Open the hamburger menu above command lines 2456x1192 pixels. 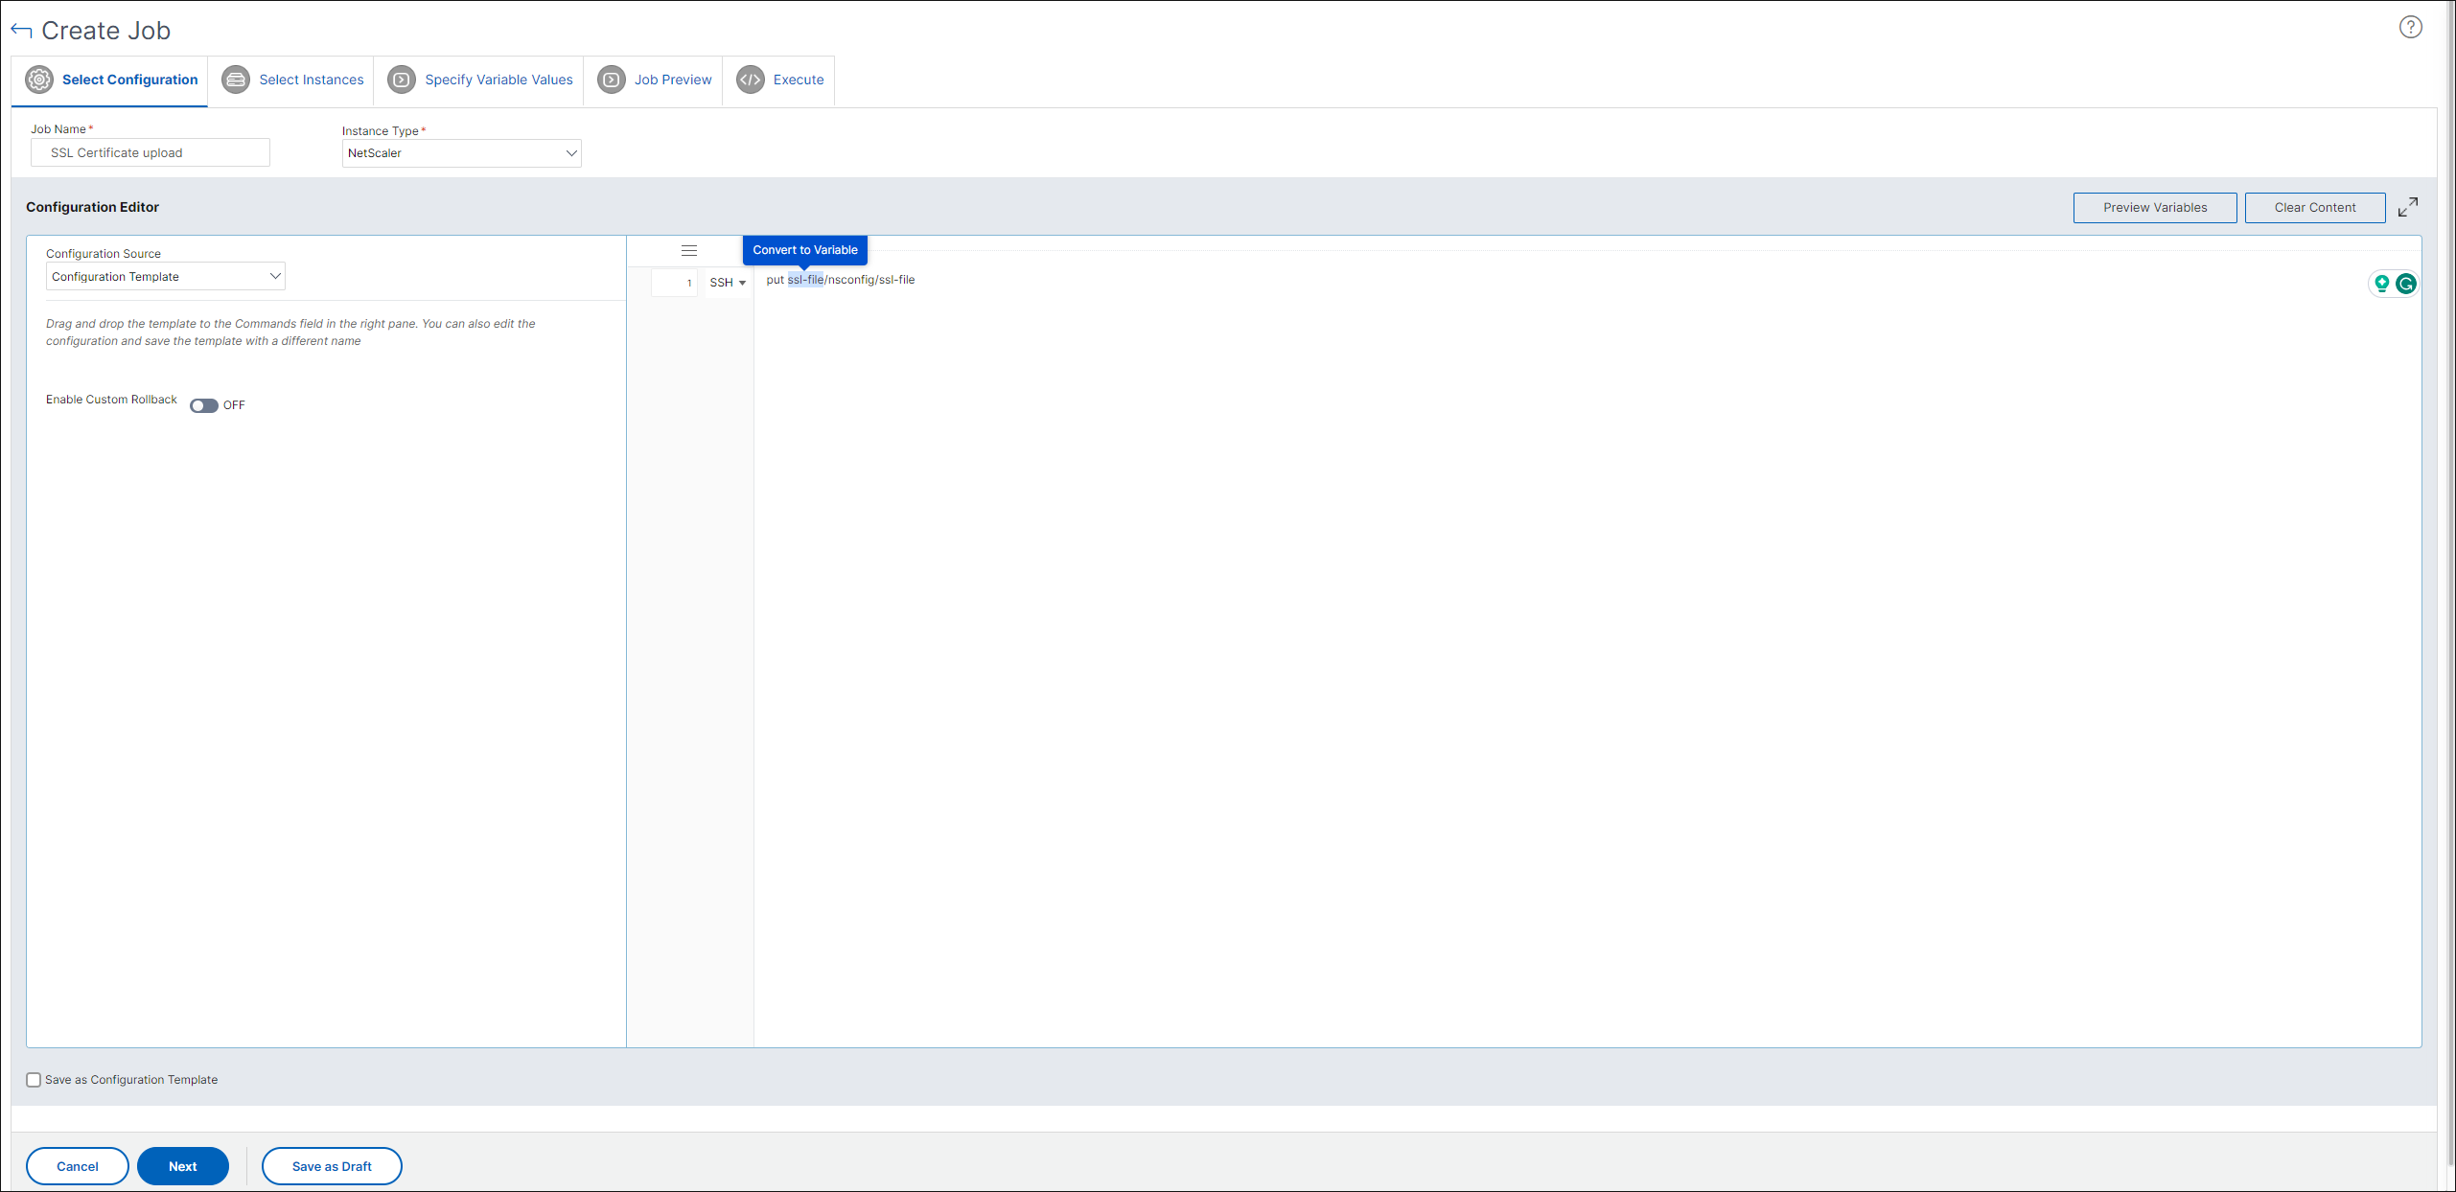(x=689, y=250)
